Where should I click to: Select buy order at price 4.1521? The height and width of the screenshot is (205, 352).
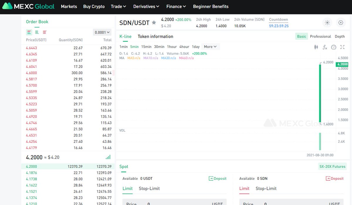[x=68, y=192]
